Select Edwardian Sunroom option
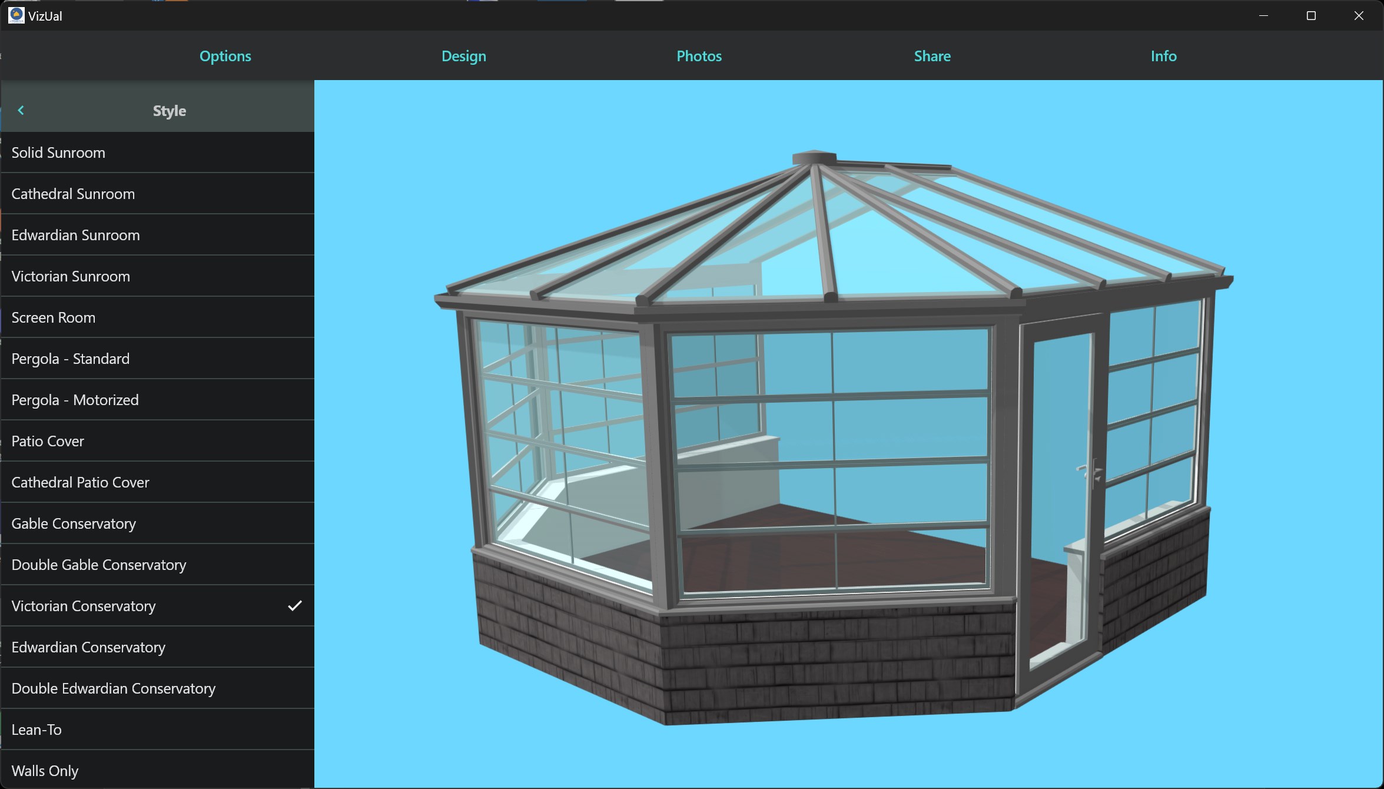The height and width of the screenshot is (789, 1384). point(157,235)
